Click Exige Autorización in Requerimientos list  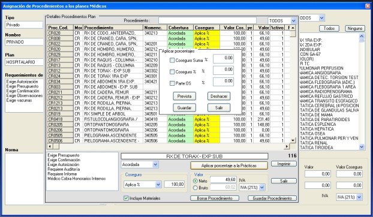[x=22, y=82]
